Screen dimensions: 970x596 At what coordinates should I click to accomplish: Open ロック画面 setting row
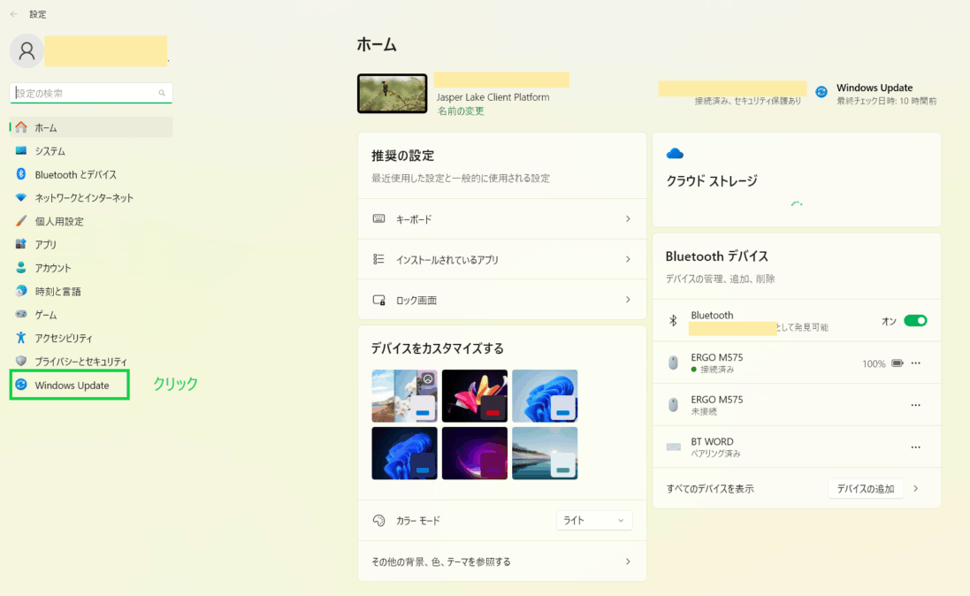point(502,300)
